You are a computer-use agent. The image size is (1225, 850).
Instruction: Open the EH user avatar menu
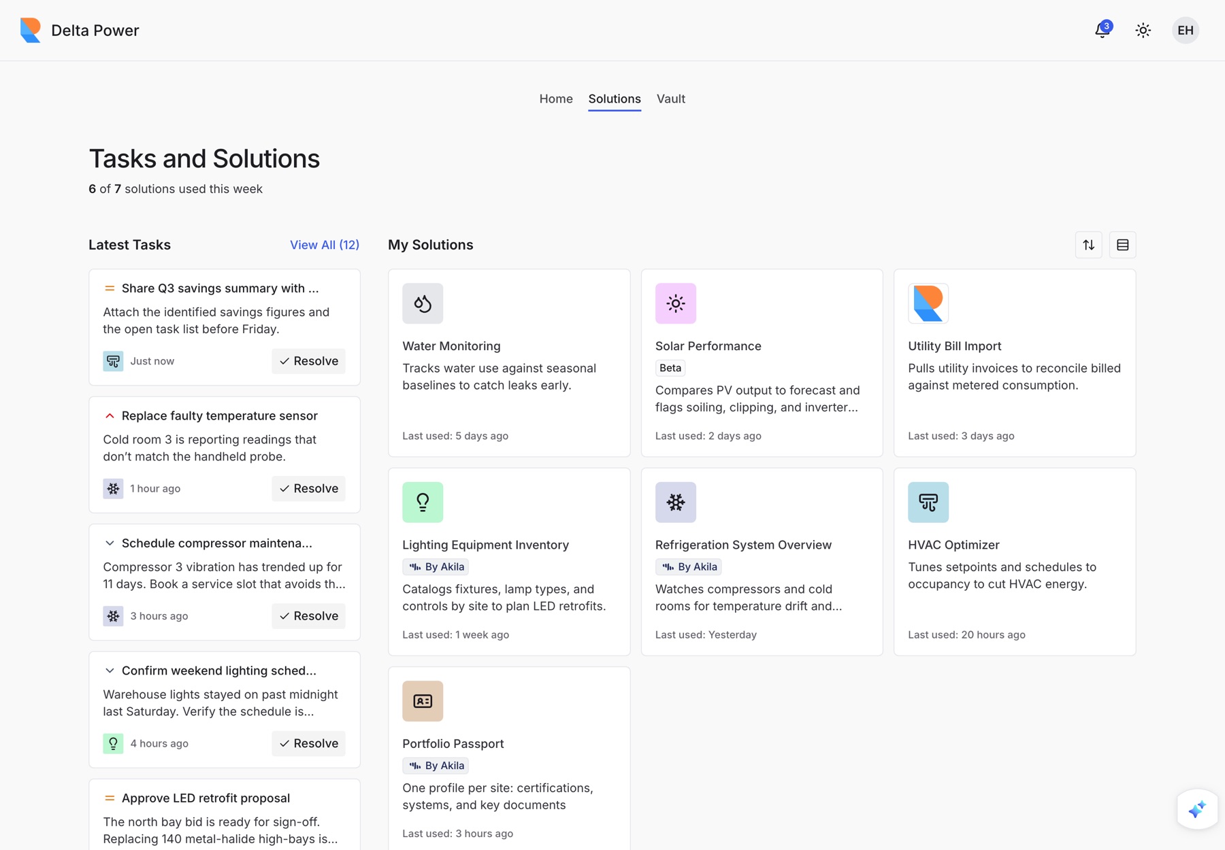(x=1186, y=30)
